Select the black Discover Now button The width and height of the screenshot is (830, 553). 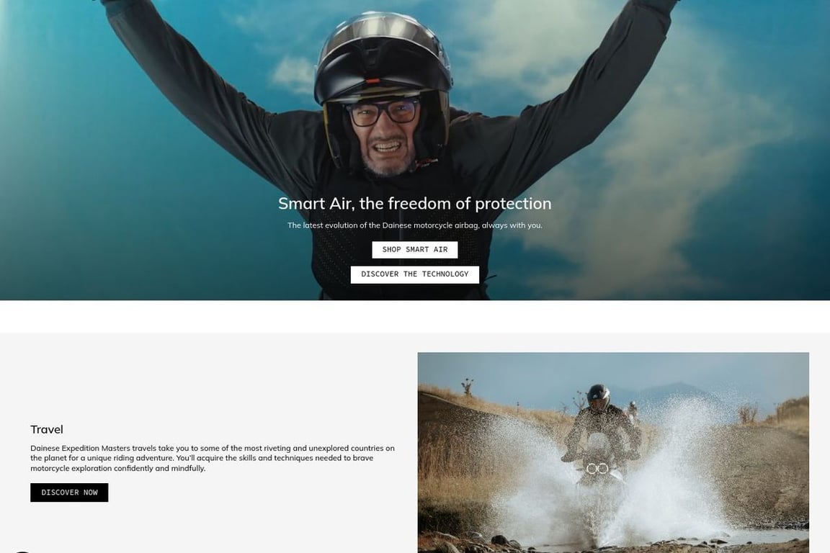coord(69,493)
